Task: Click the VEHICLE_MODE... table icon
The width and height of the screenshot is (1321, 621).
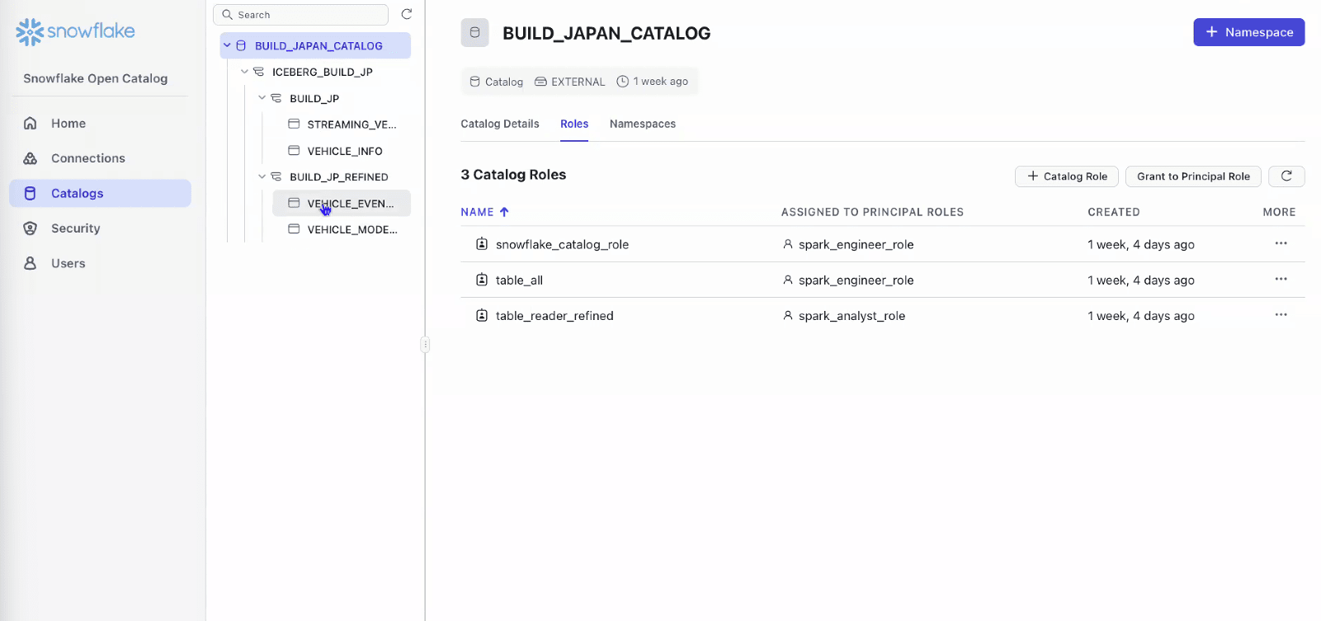Action: [x=294, y=228]
